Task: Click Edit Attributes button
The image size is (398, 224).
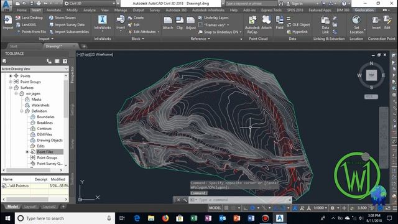Action: [144, 32]
